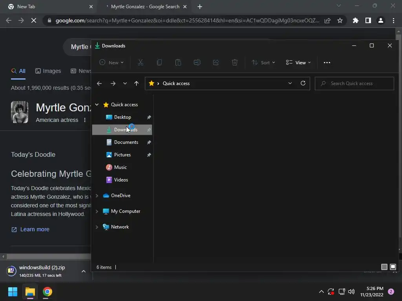Image resolution: width=402 pixels, height=301 pixels.
Task: Go back in File Explorer navigation
Action: click(x=99, y=83)
